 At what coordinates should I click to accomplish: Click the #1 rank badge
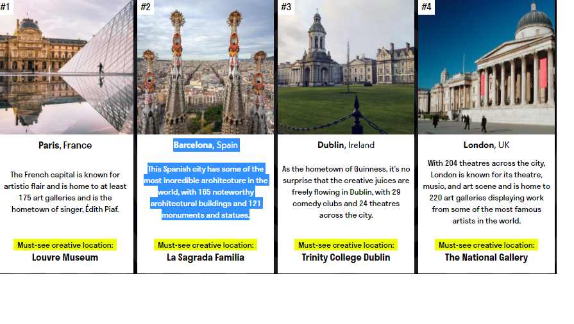pos(6,7)
